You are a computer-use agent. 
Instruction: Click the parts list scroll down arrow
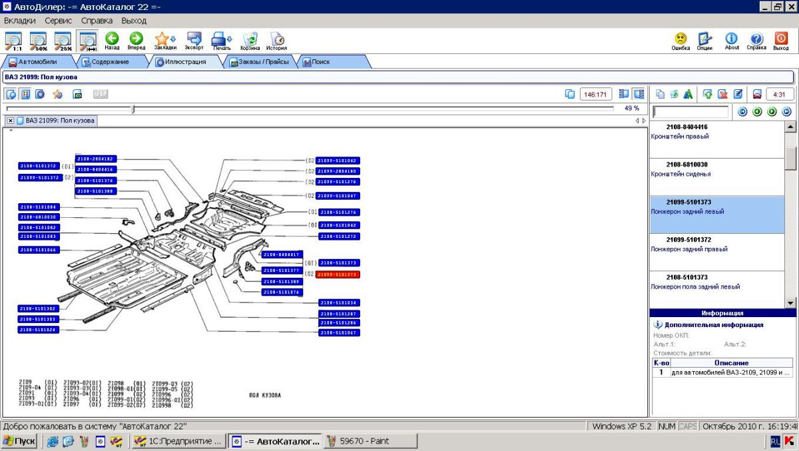click(790, 303)
